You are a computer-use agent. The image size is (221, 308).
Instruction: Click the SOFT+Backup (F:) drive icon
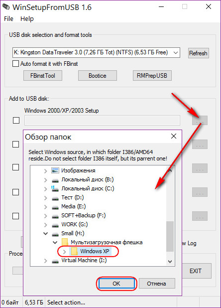pyautogui.click(x=55, y=216)
